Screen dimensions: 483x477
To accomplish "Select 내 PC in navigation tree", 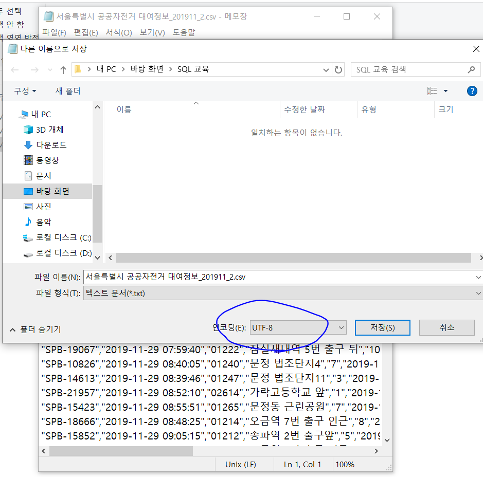I will (x=34, y=115).
